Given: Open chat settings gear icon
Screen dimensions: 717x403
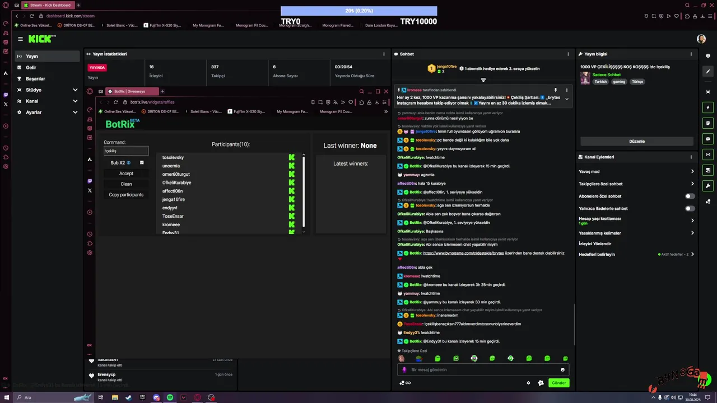Looking at the screenshot, I should [528, 383].
